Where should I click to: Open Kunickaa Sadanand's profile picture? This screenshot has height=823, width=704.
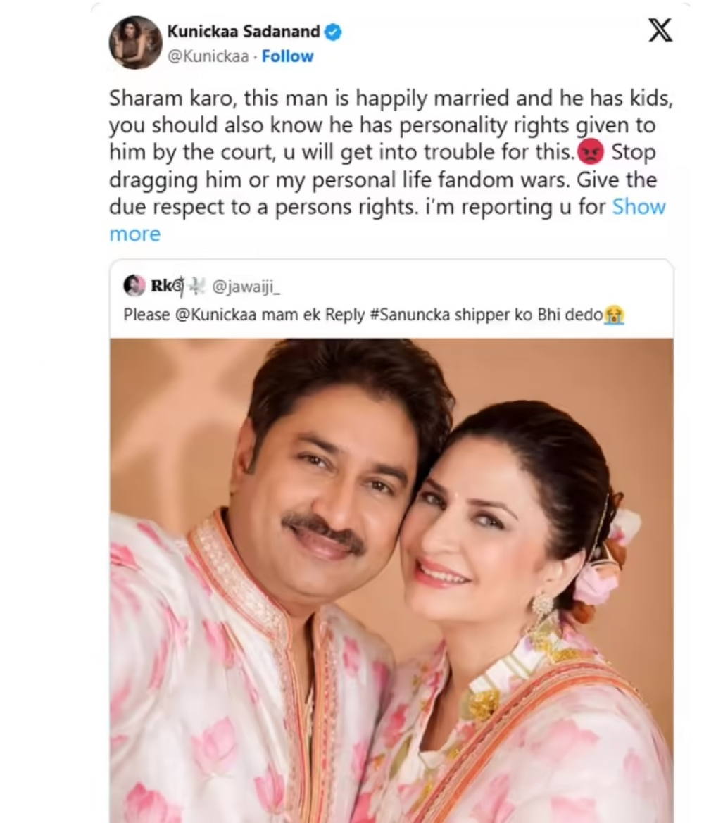point(135,43)
